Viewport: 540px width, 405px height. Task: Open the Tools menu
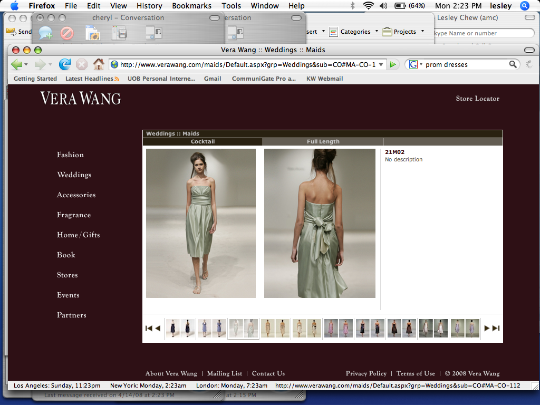pyautogui.click(x=232, y=6)
